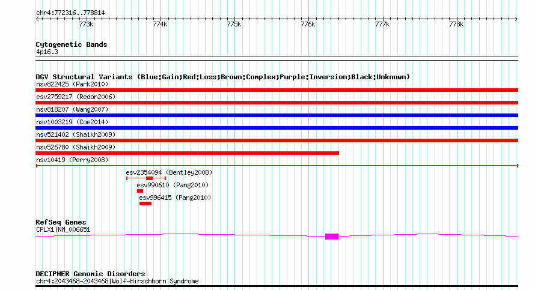Click the nsv526780 (Shaikh2009) label
This screenshot has height=290, width=535.
[76, 147]
